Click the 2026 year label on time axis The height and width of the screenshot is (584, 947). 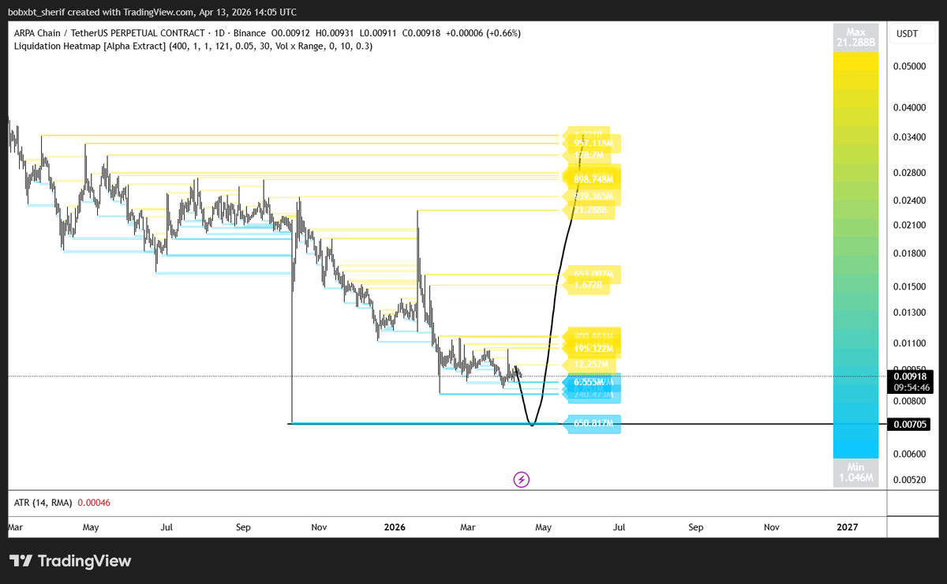coord(395,526)
